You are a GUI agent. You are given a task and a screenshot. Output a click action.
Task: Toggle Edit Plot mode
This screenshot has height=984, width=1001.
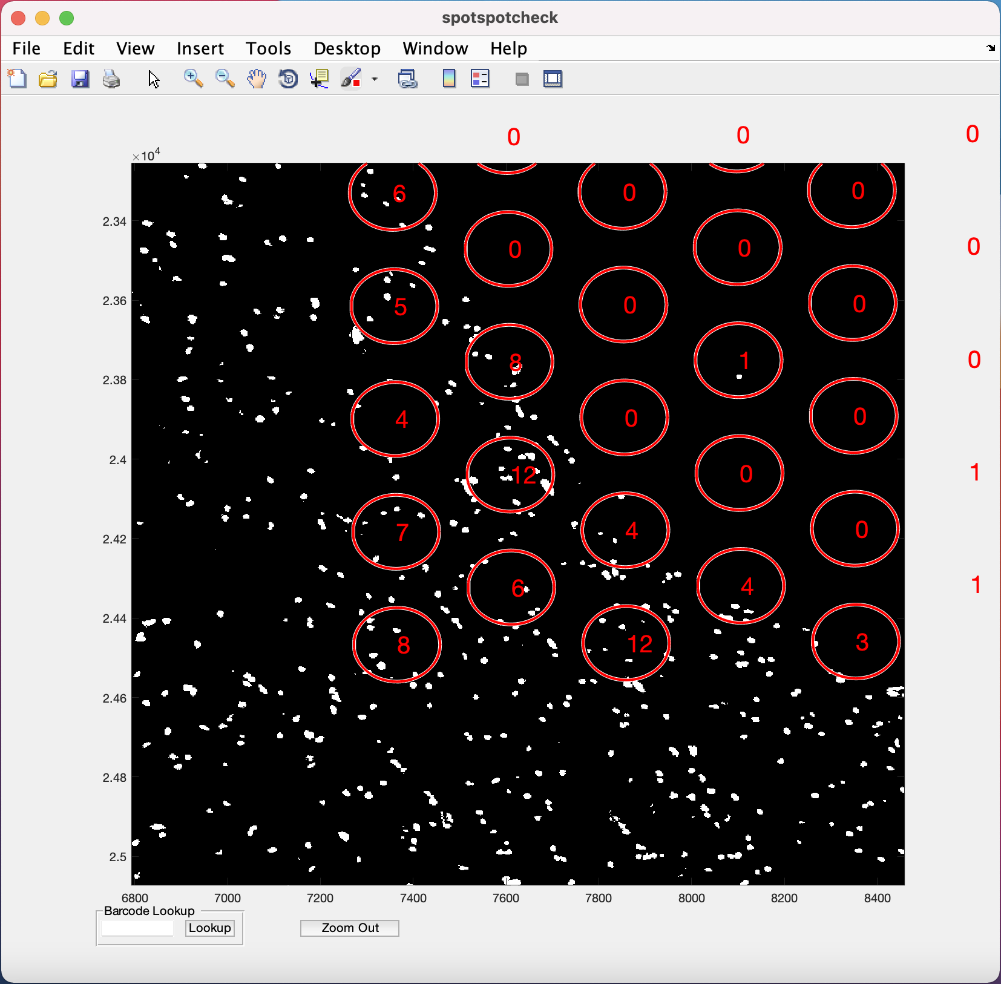click(x=153, y=79)
